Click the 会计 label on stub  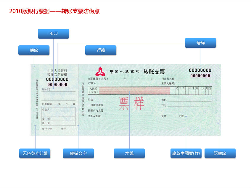[63, 129]
